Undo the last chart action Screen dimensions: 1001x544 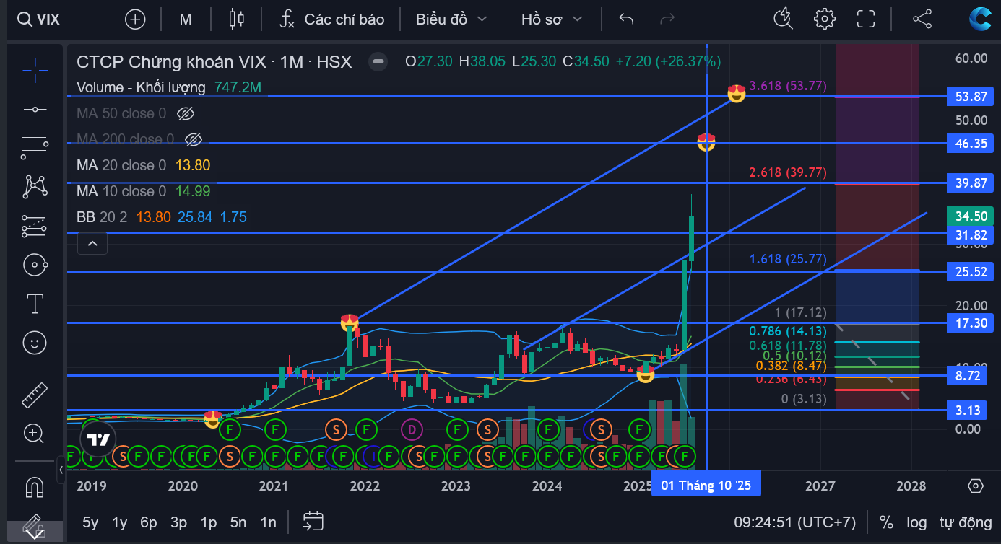point(626,19)
